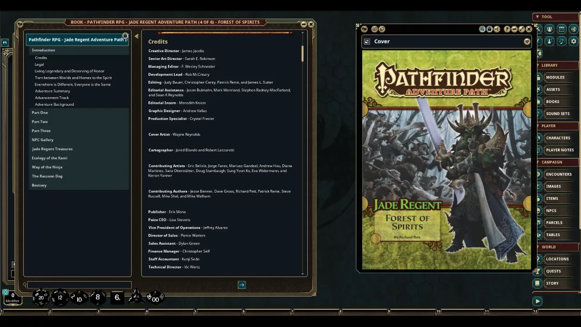The width and height of the screenshot is (581, 327).
Task: Expand the Part Three chapter
Action: point(79,131)
